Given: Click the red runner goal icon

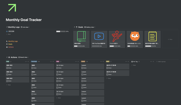Looking at the screenshot, I should (117, 36).
